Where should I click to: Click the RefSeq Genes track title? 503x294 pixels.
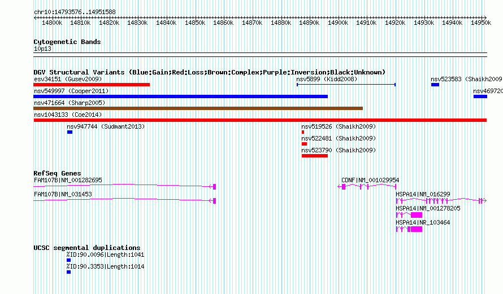pyautogui.click(x=58, y=173)
